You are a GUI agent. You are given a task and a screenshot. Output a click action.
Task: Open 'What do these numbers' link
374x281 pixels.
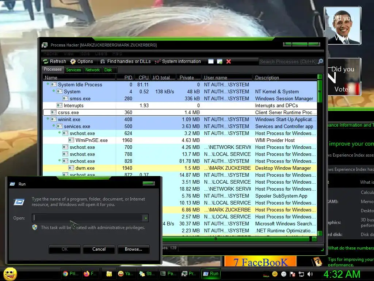[x=351, y=248]
